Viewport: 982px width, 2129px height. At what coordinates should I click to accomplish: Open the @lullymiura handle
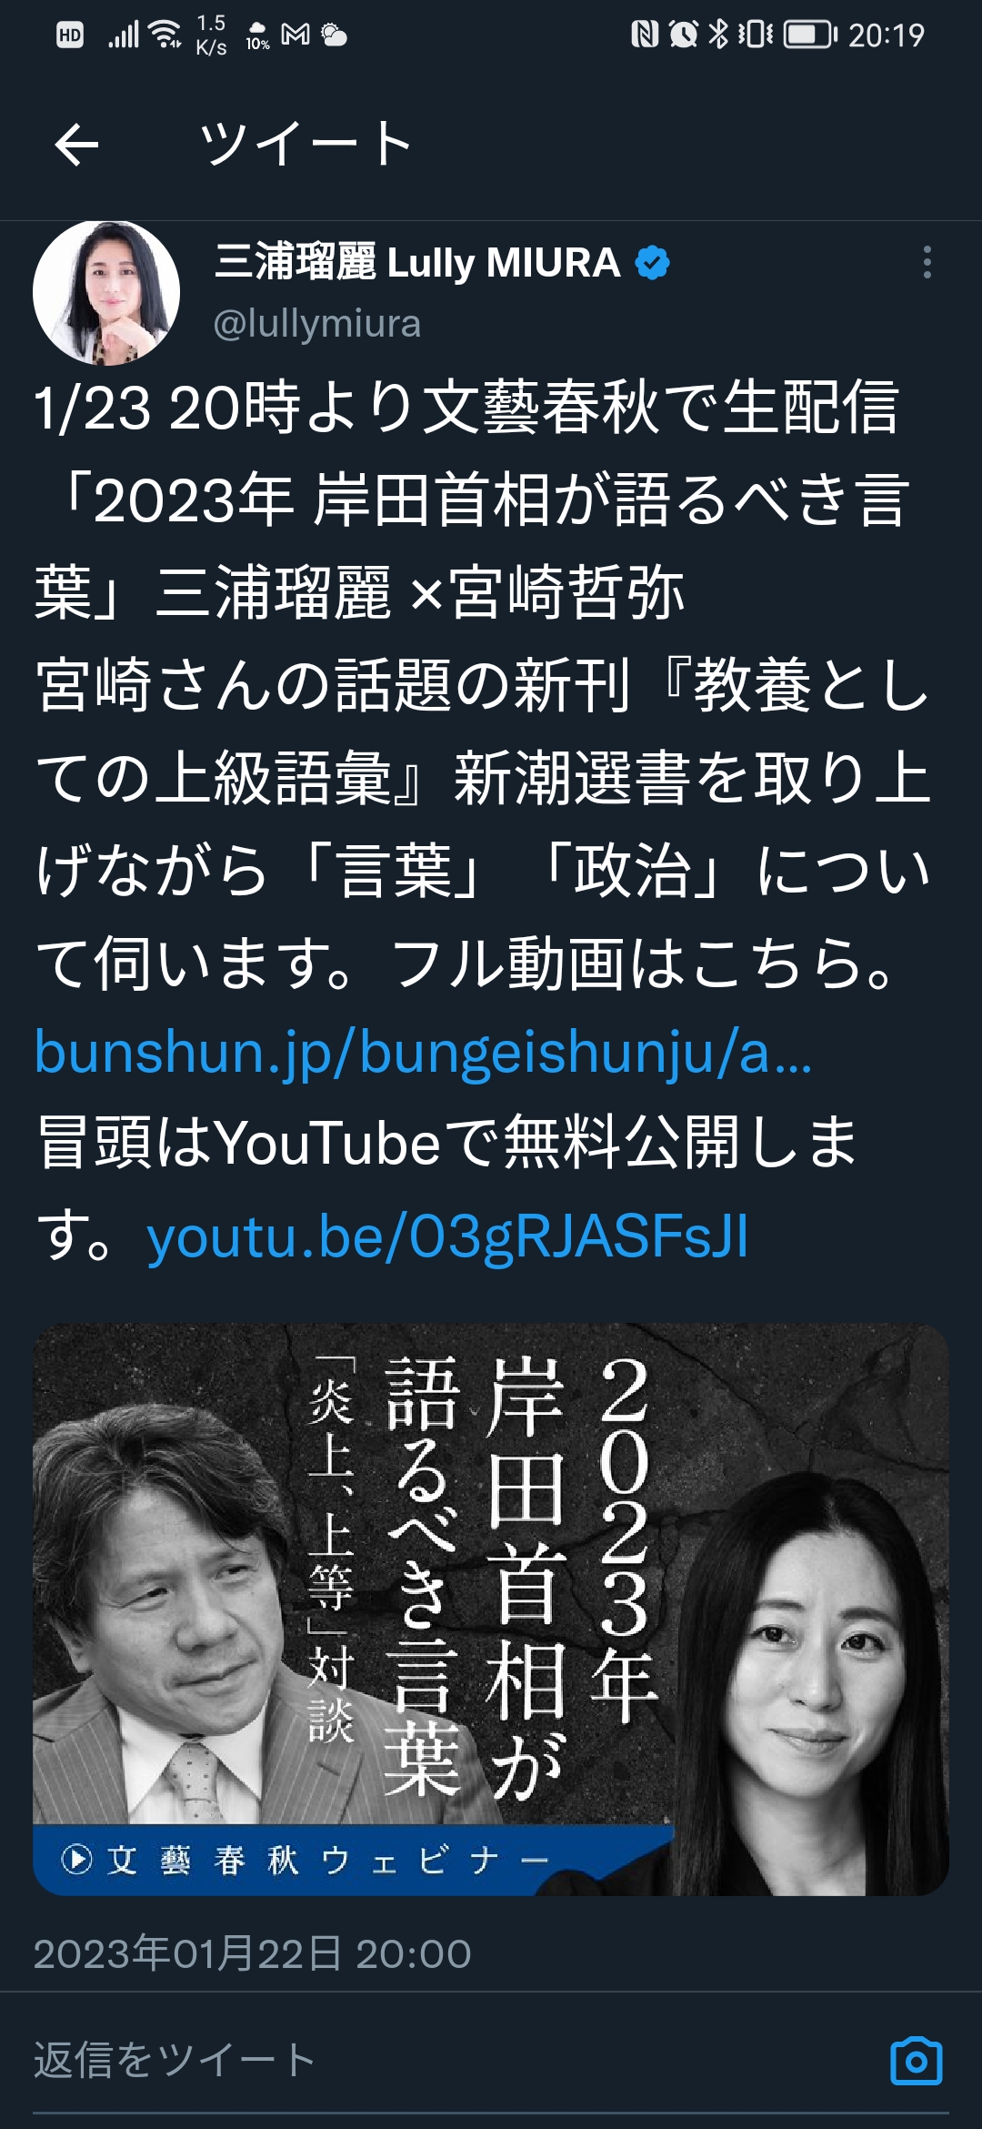[316, 324]
